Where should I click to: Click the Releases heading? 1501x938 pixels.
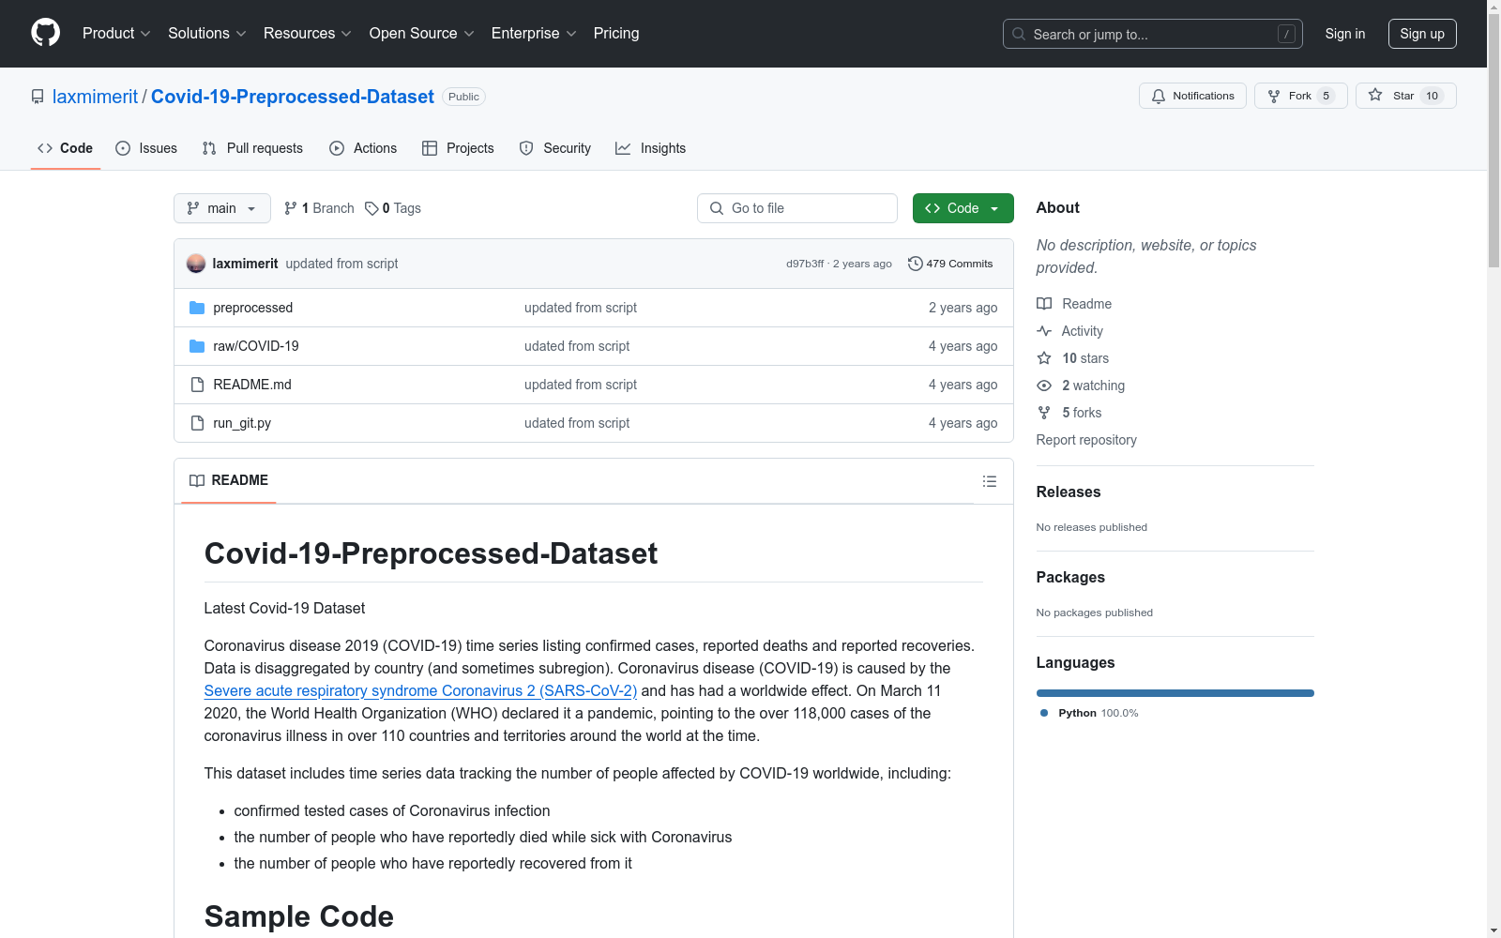1069,492
